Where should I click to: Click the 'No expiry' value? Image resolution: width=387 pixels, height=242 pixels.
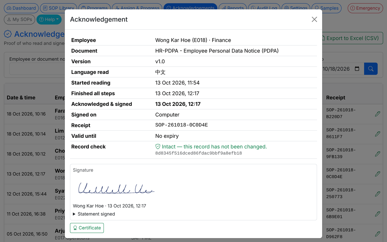coord(167,136)
